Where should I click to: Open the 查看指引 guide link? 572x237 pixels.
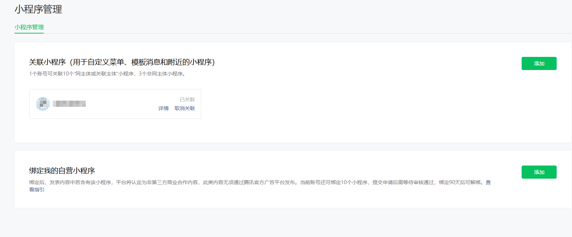[488, 183]
